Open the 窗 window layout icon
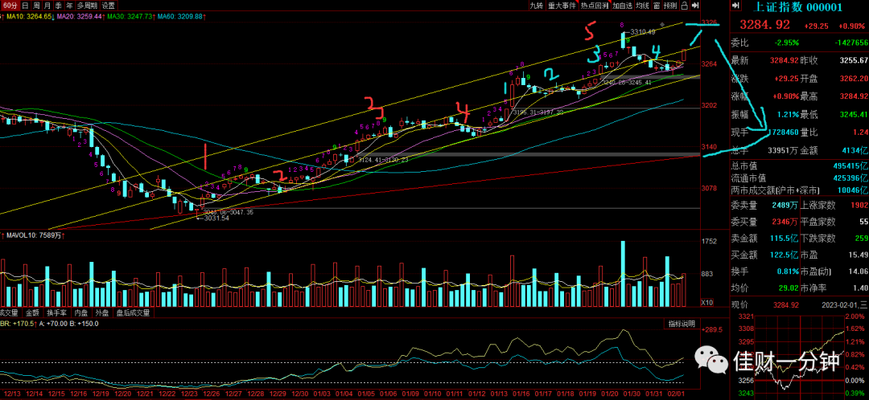Image resolution: width=869 pixels, height=400 pixels. click(x=657, y=6)
